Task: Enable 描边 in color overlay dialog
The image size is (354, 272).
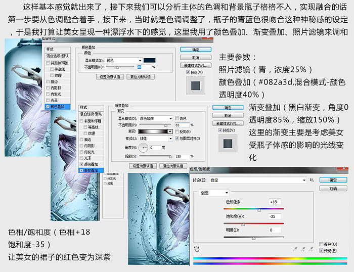Action: click(48, 81)
